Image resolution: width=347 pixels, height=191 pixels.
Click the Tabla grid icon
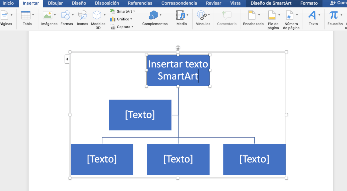click(26, 15)
